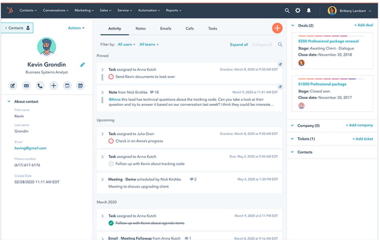Switch to the Calls tab
Viewport: 380px width, 240px height.
[x=190, y=28]
